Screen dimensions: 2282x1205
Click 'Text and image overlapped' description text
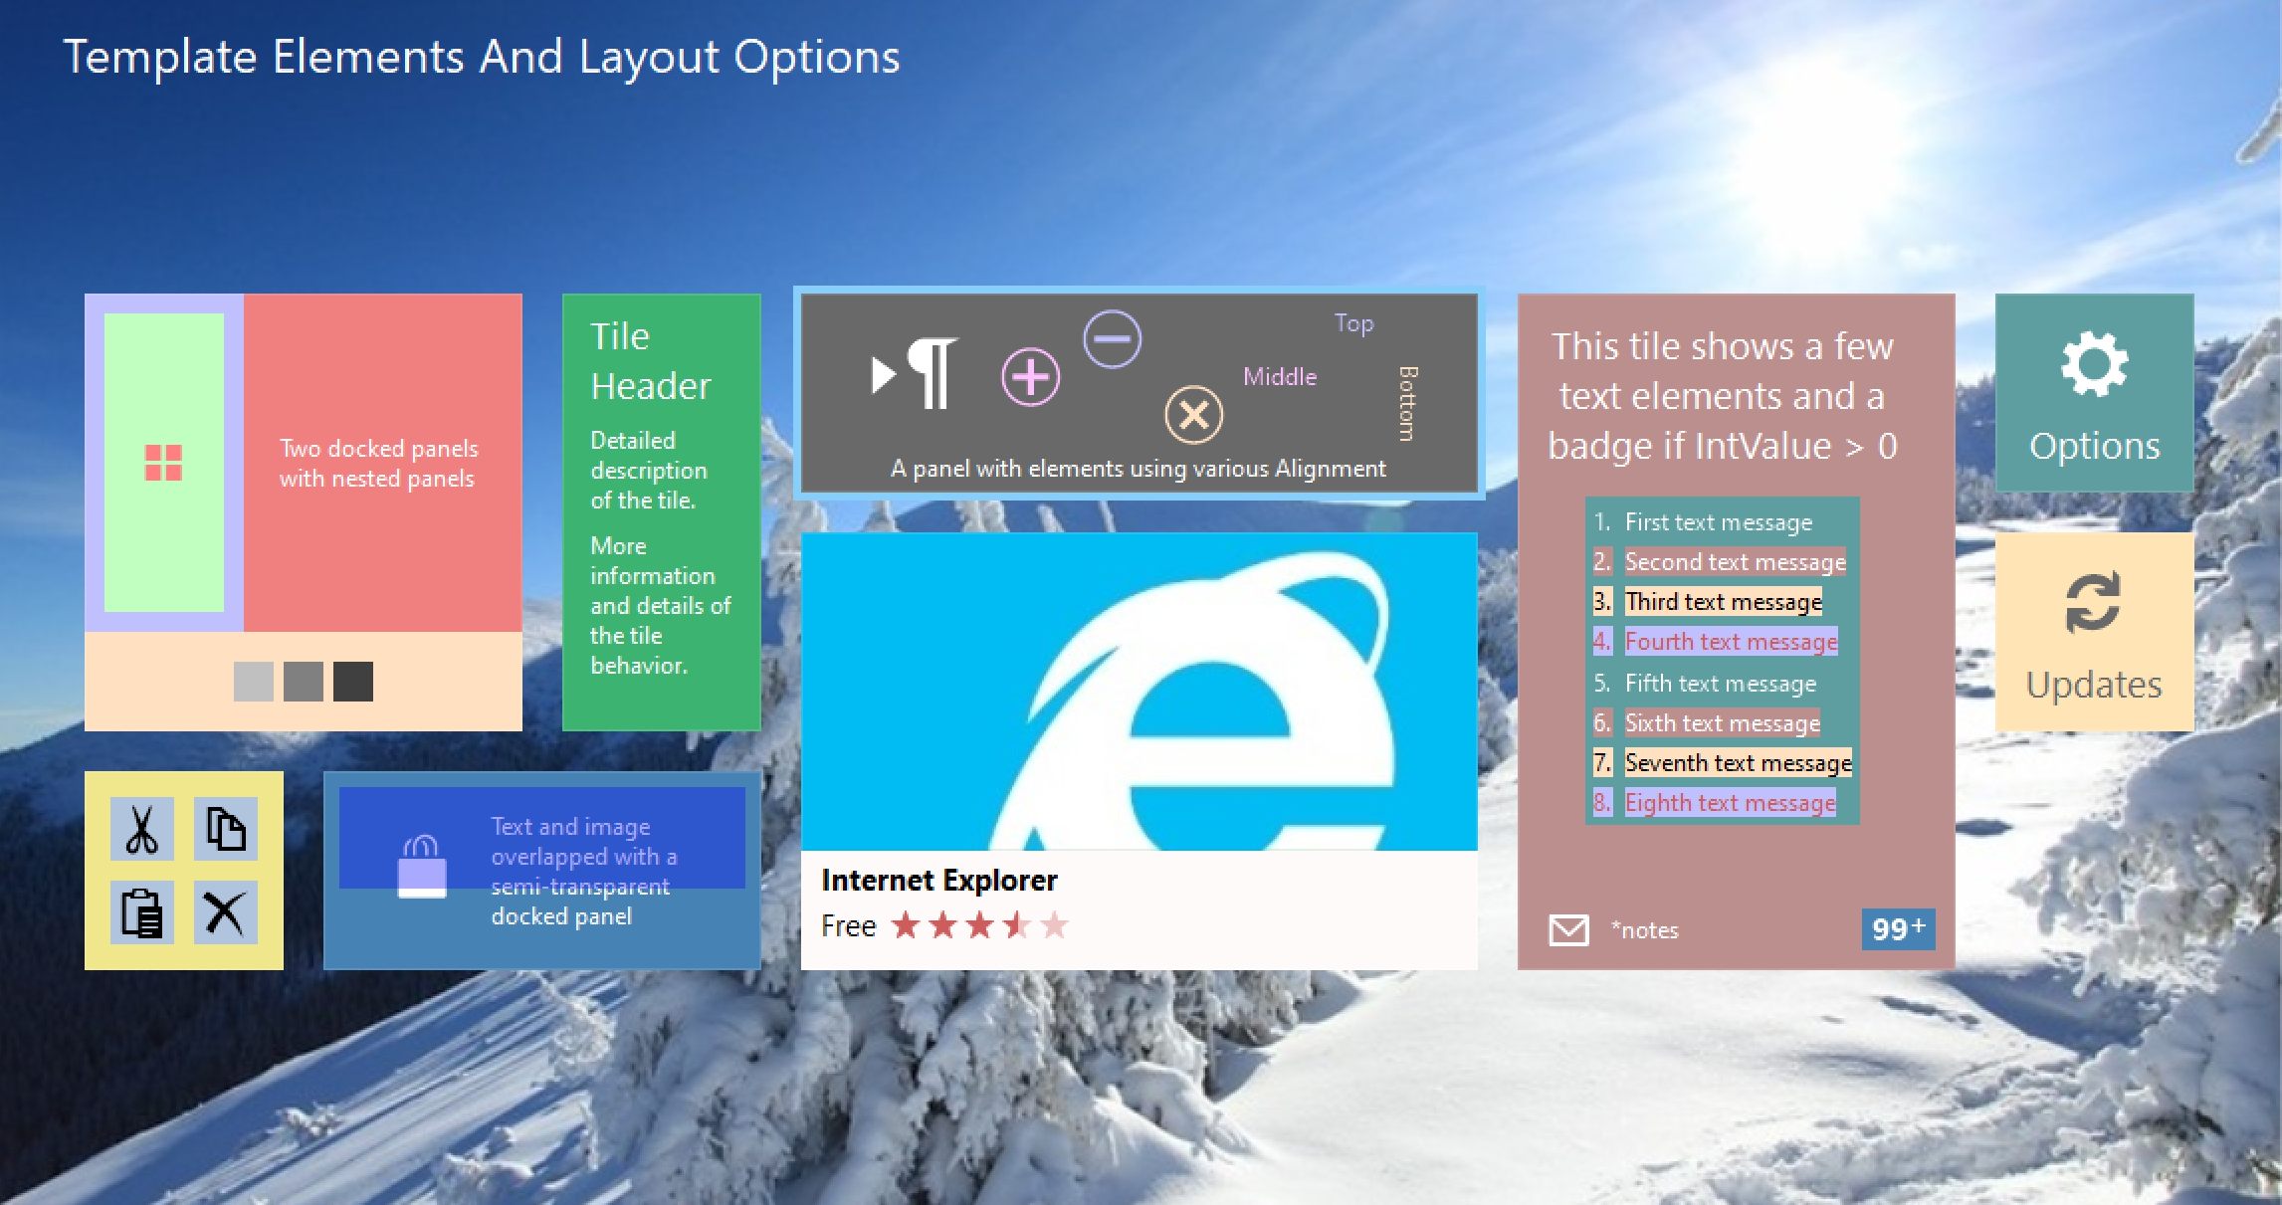tap(584, 871)
